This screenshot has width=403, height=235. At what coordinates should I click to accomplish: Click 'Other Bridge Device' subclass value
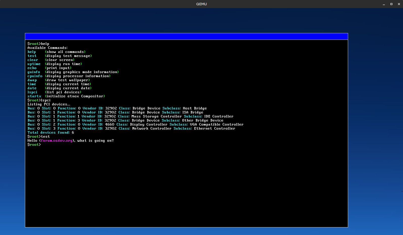coord(203,121)
